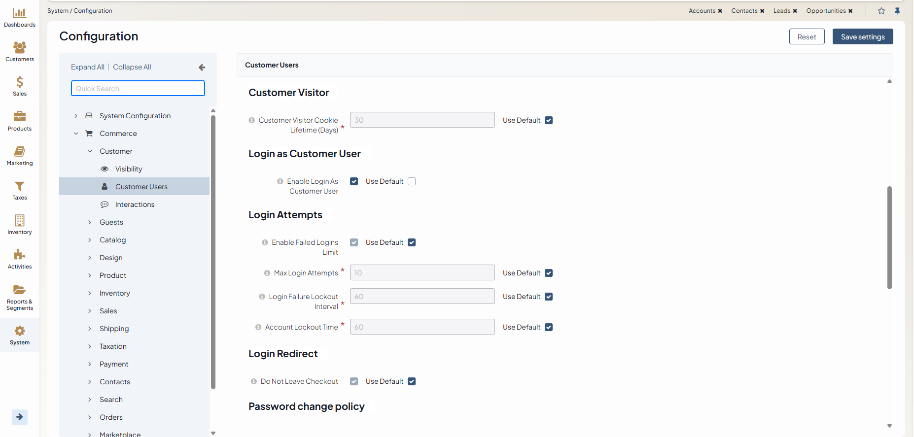Screen dimensions: 914x437
Task: Open the Taxes funnel icon
Action: 20,186
